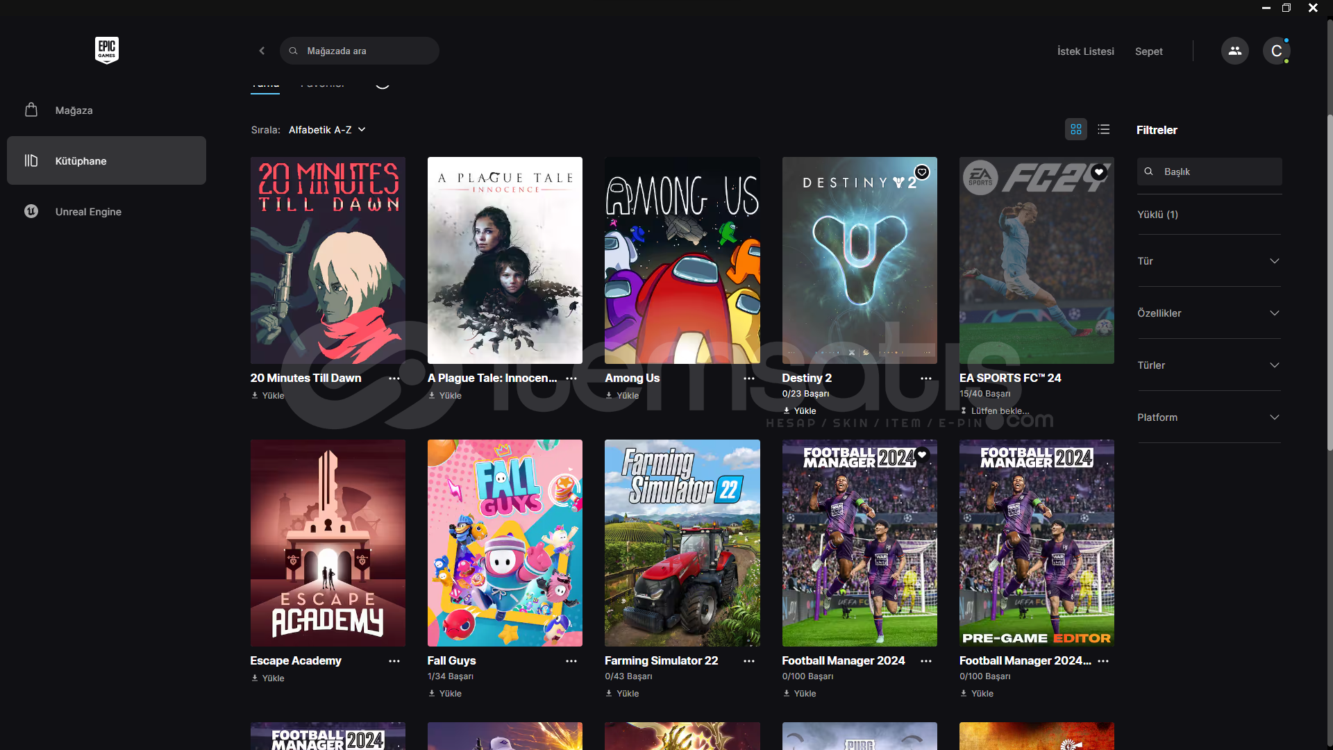Click the Escape Academy cover art

click(x=328, y=543)
